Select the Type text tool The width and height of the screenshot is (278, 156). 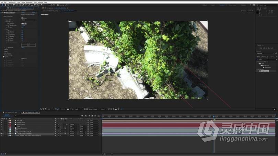tap(25, 5)
